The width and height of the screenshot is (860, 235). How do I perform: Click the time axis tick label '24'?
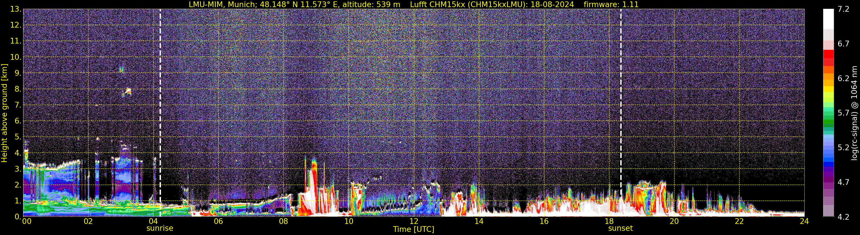pyautogui.click(x=804, y=221)
